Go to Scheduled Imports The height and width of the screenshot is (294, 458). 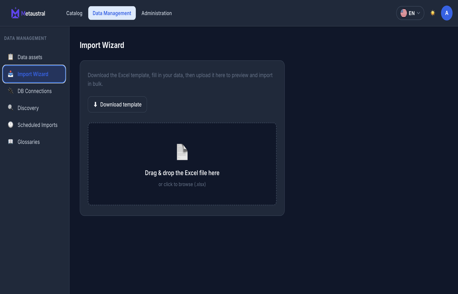[34, 125]
